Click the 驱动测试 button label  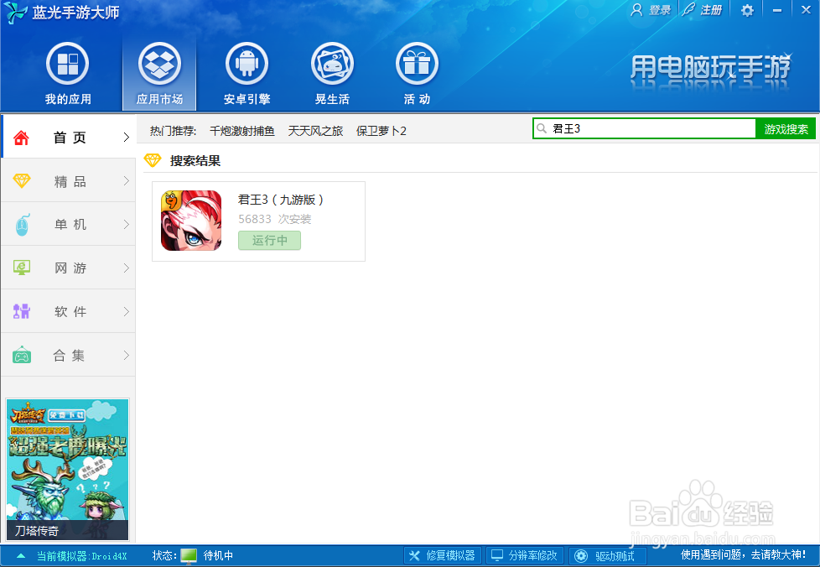(x=615, y=556)
